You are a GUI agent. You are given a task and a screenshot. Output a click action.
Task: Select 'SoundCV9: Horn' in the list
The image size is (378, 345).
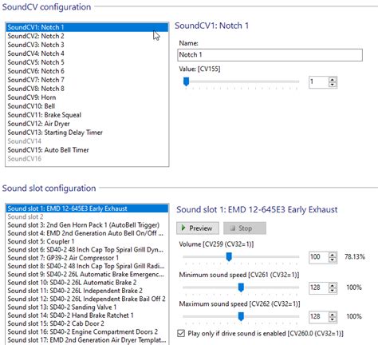click(x=87, y=97)
